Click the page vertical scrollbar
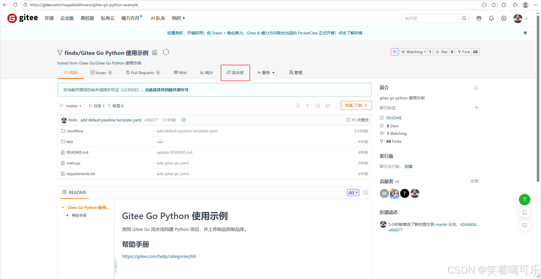541x279 pixels. [x=538, y=99]
